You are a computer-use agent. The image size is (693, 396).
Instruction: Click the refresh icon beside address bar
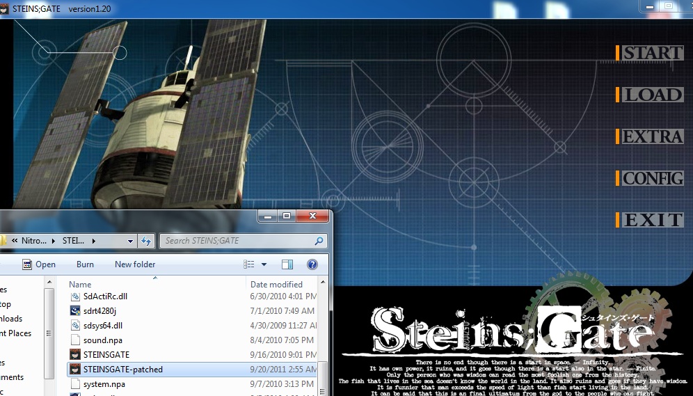(x=146, y=241)
